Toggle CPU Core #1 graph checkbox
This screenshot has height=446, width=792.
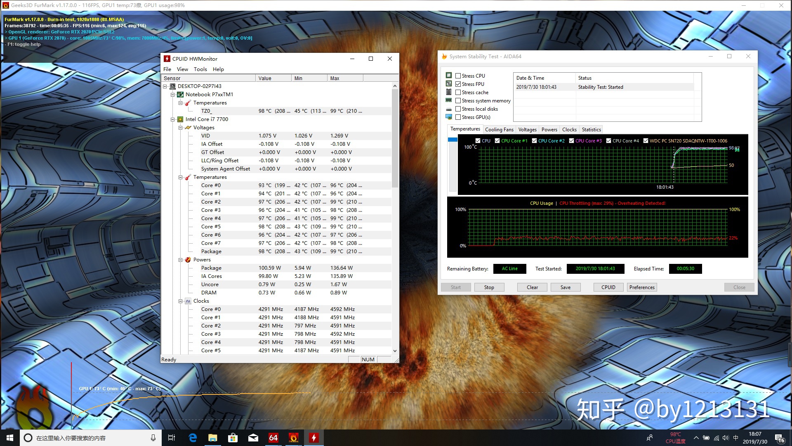(x=497, y=141)
